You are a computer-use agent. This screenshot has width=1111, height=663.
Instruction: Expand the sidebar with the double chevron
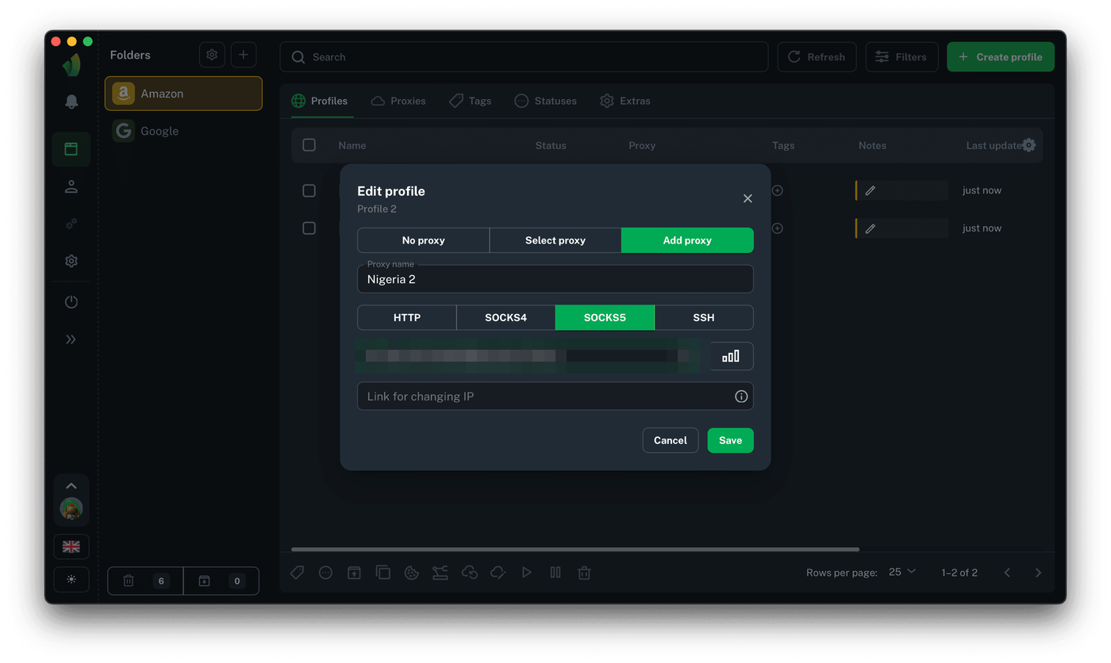pos(71,339)
